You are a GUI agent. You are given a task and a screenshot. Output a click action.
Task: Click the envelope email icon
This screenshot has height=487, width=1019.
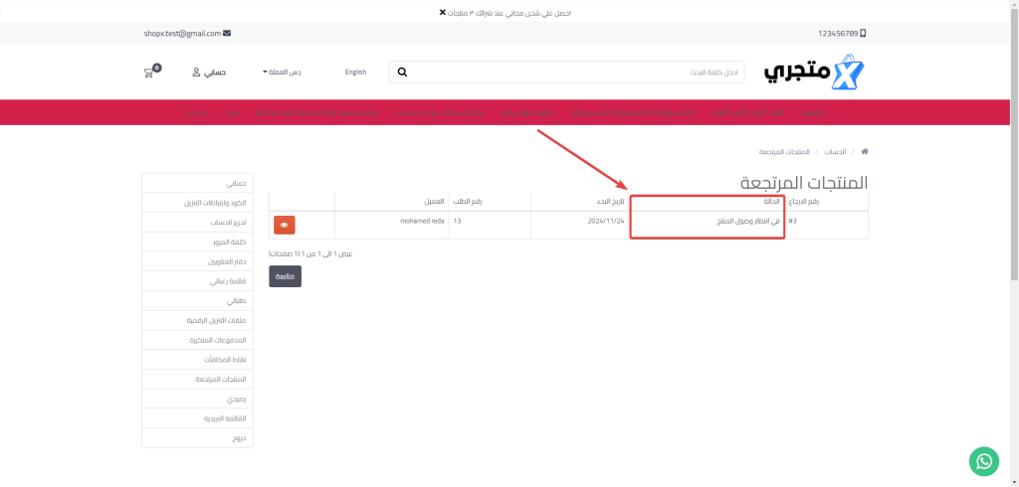pyautogui.click(x=227, y=33)
